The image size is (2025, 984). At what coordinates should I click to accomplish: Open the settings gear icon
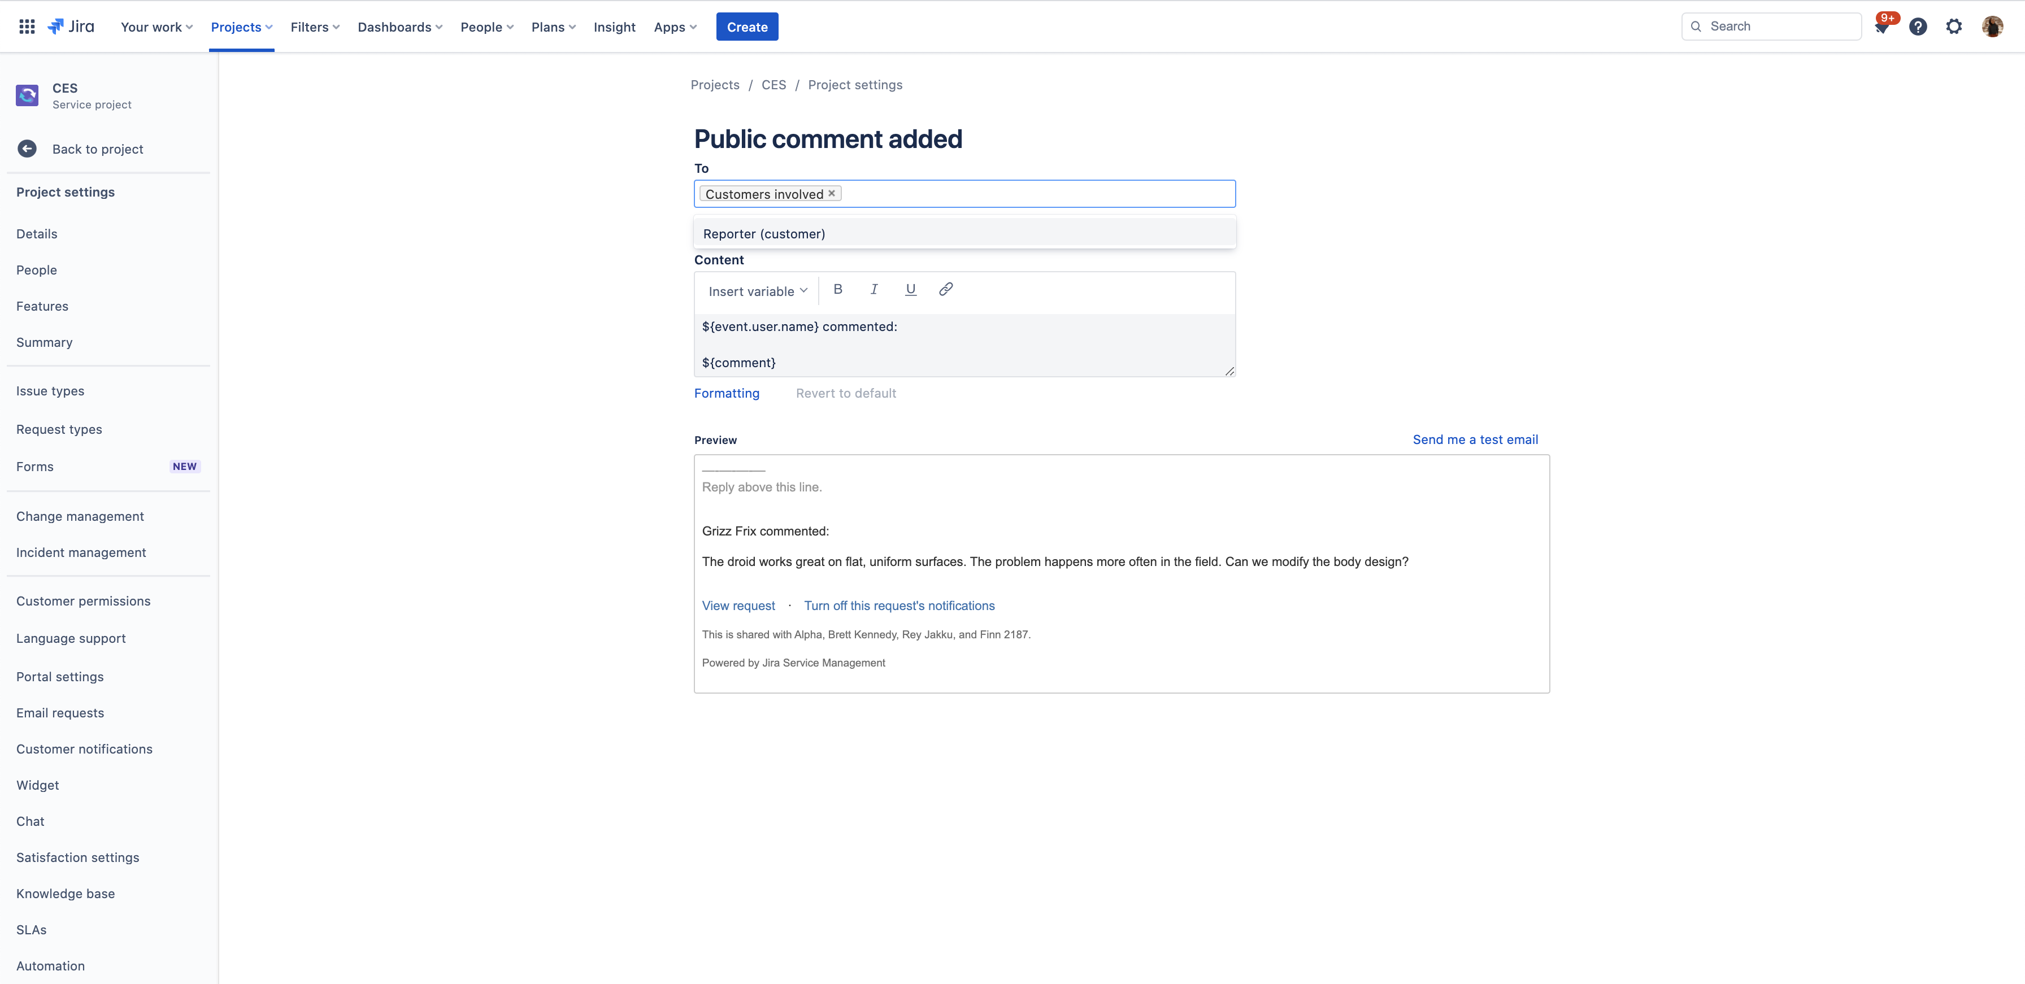tap(1953, 27)
